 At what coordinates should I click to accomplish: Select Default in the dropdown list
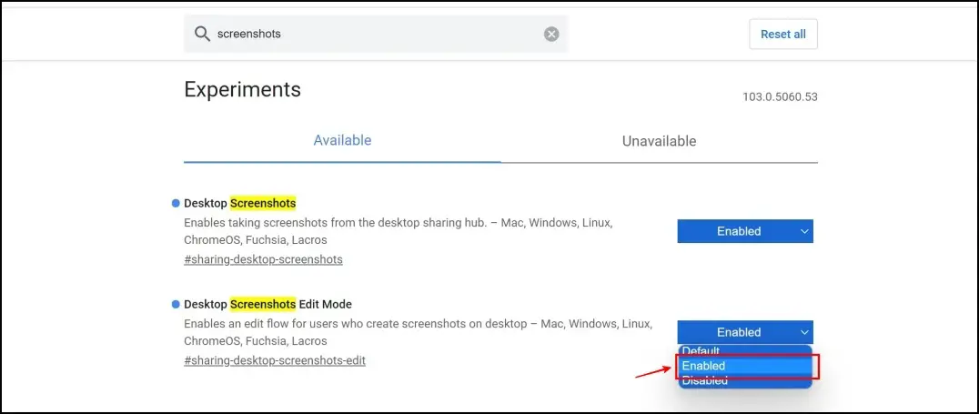pos(745,351)
